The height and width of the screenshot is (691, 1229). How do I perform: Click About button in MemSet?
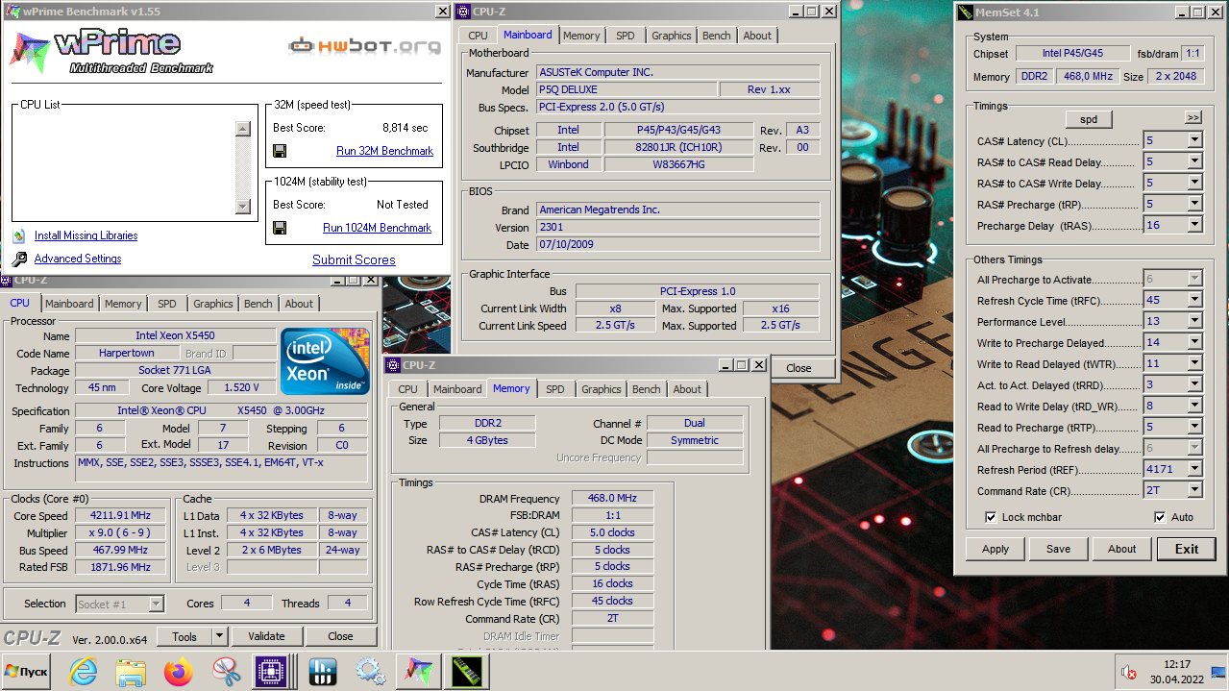(1121, 549)
